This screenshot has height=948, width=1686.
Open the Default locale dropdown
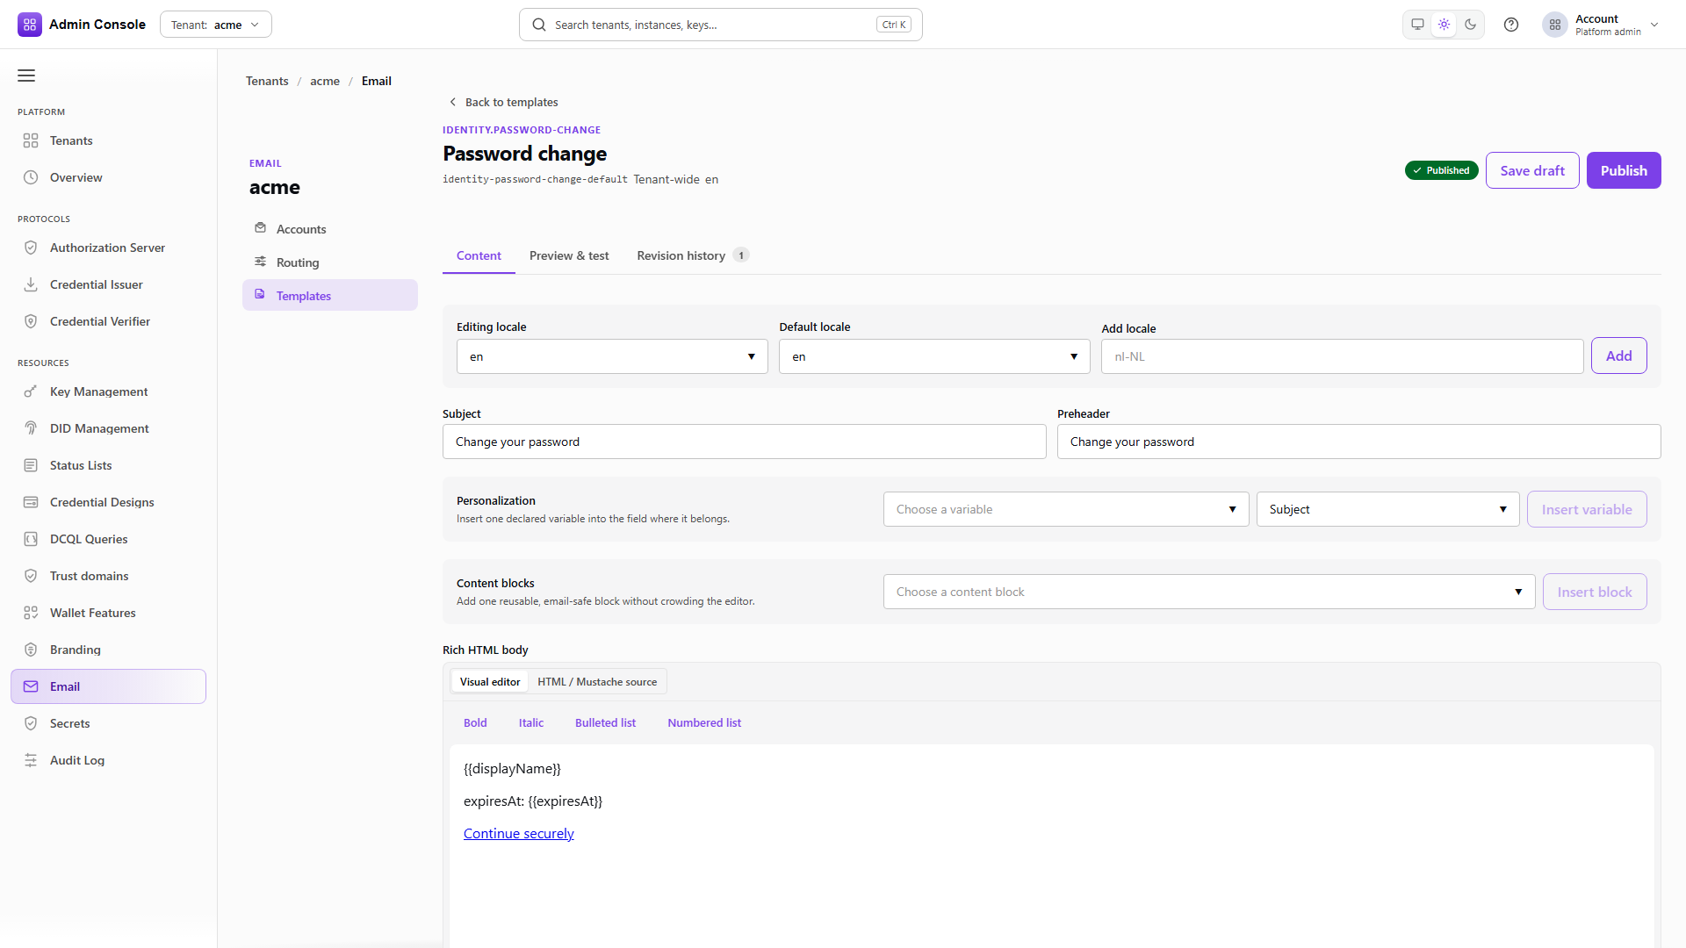(934, 356)
